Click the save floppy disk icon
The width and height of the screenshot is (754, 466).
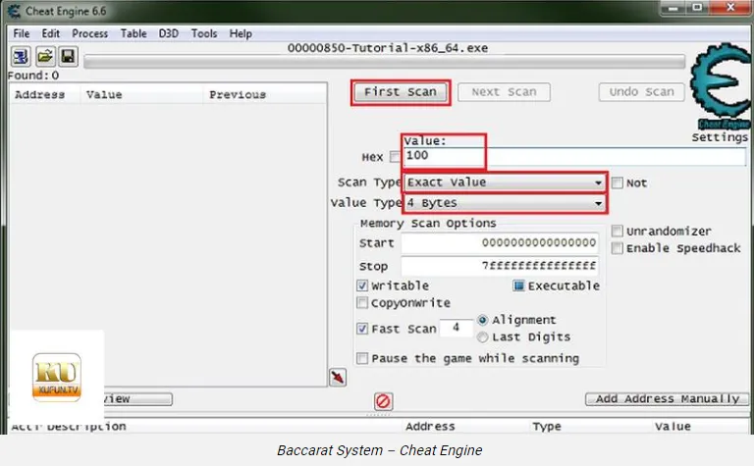click(68, 57)
